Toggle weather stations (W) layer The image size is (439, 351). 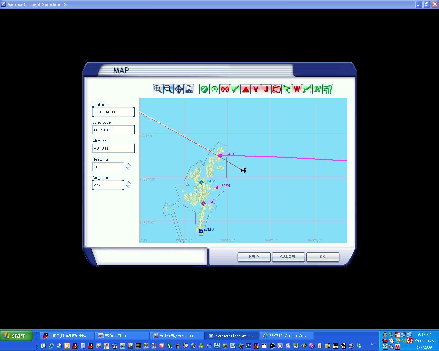tap(297, 89)
